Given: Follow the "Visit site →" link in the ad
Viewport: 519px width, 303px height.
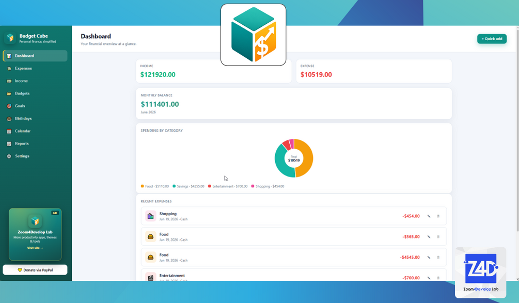Looking at the screenshot, I should tap(35, 248).
